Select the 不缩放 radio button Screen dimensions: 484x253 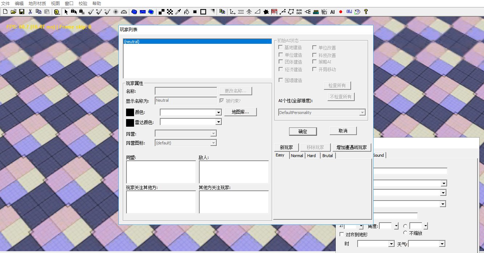pyautogui.click(x=405, y=233)
